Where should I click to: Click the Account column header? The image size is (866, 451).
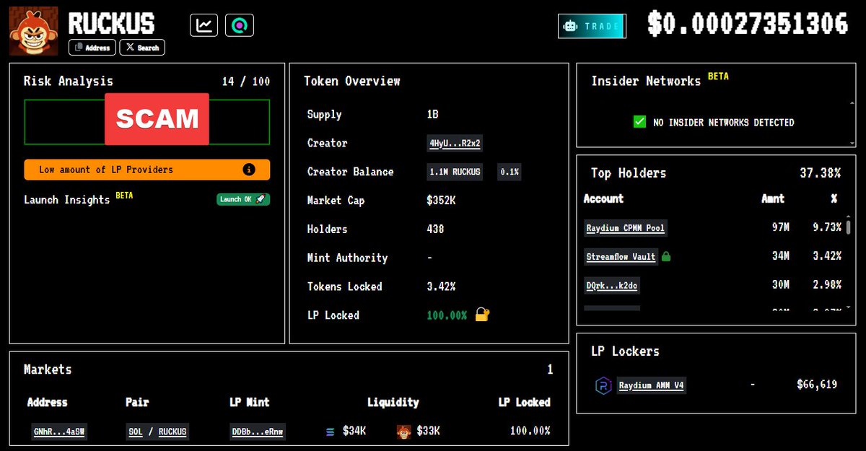coord(603,198)
